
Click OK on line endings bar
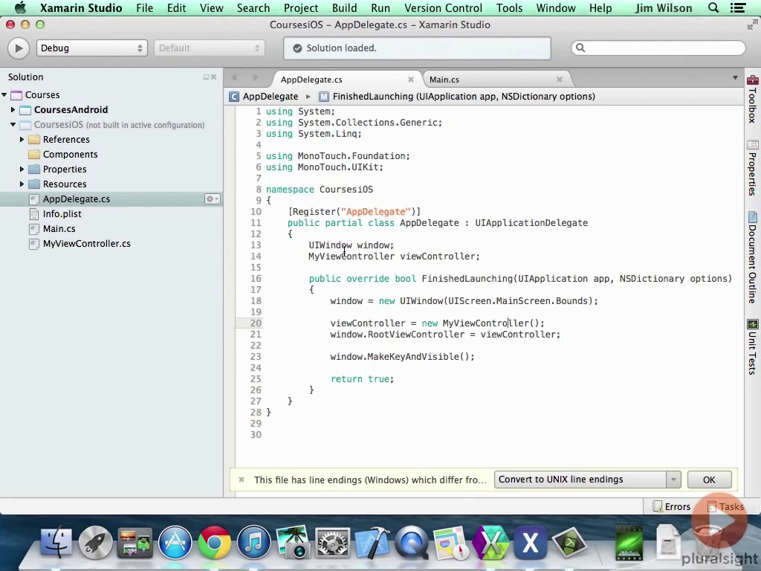709,480
